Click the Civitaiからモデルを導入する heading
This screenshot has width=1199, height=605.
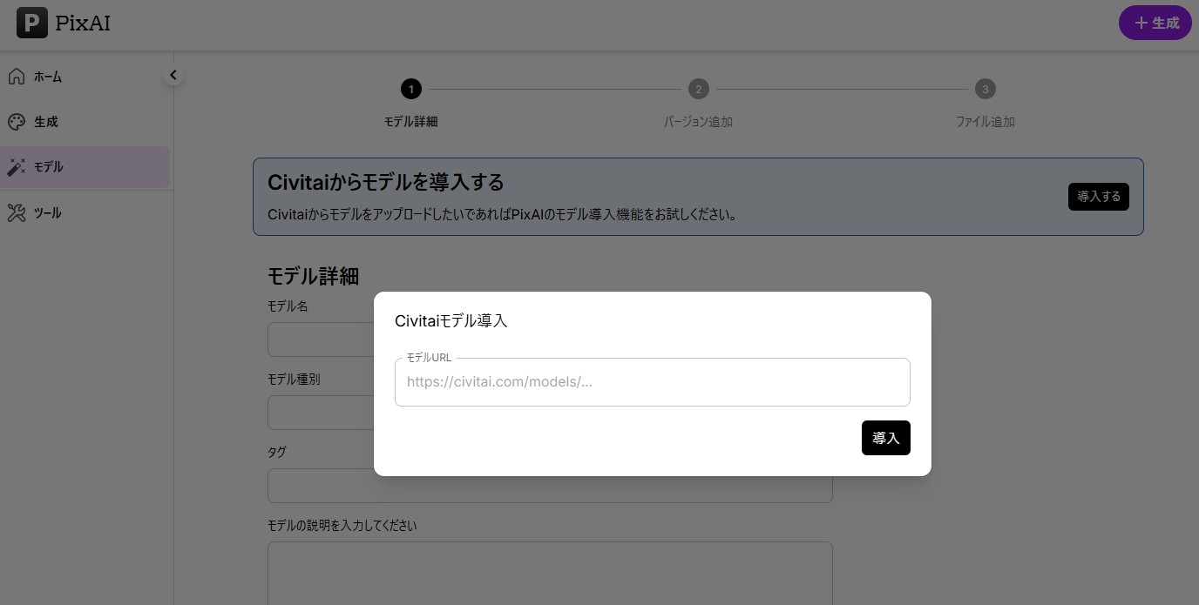386,183
